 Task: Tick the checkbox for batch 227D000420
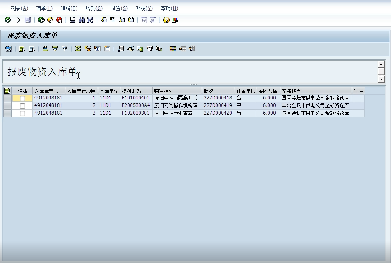pyautogui.click(x=22, y=113)
